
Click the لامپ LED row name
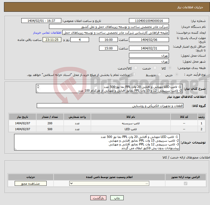131,129
